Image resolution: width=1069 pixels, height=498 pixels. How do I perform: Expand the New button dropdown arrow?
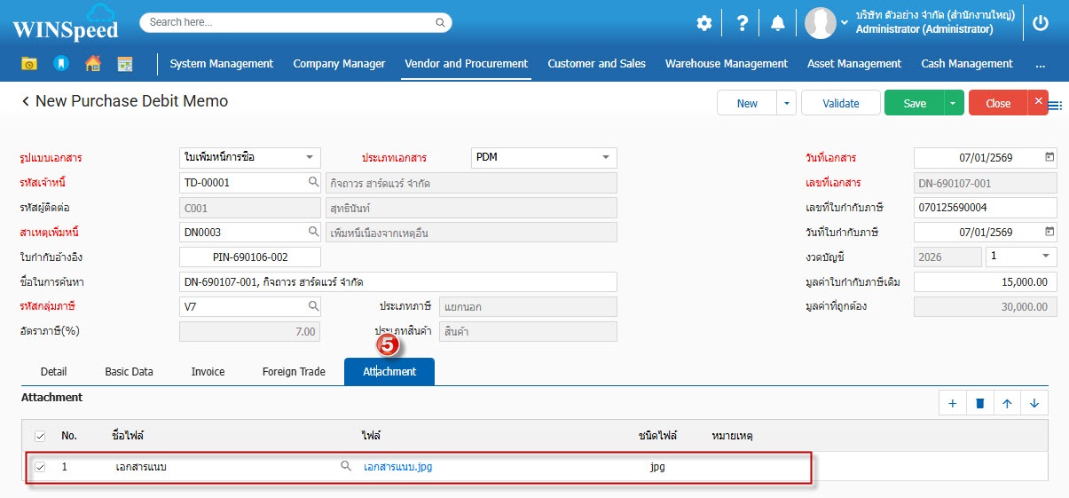click(x=786, y=103)
